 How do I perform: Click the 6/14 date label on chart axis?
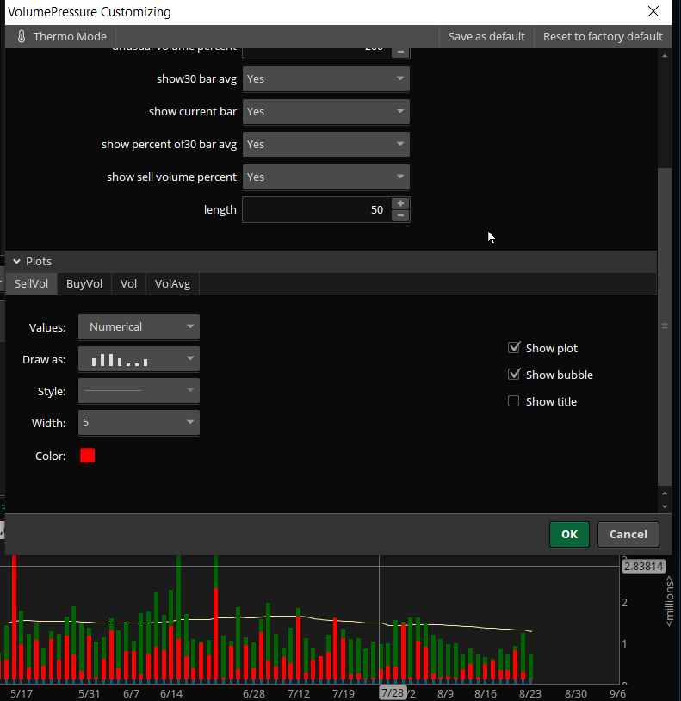171,694
